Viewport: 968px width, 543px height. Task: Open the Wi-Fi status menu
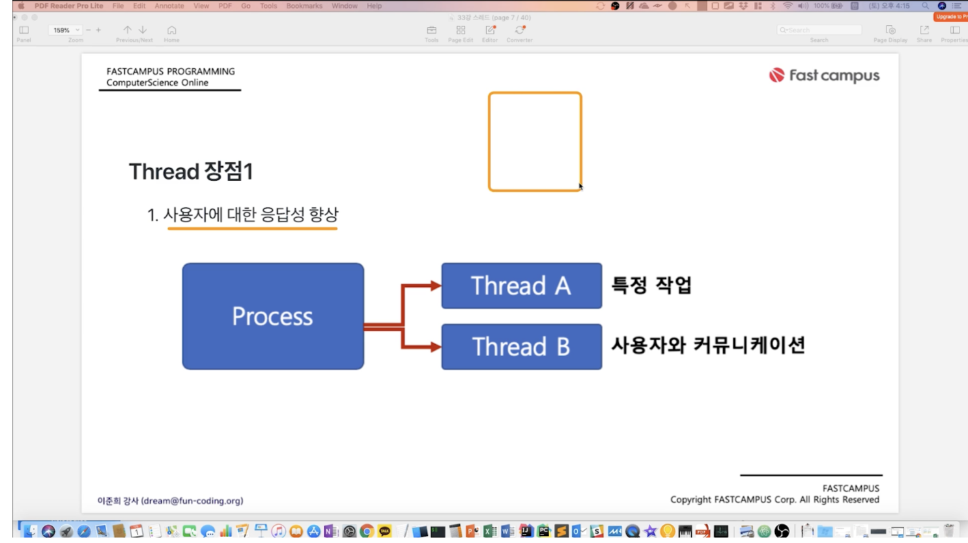pos(788,5)
